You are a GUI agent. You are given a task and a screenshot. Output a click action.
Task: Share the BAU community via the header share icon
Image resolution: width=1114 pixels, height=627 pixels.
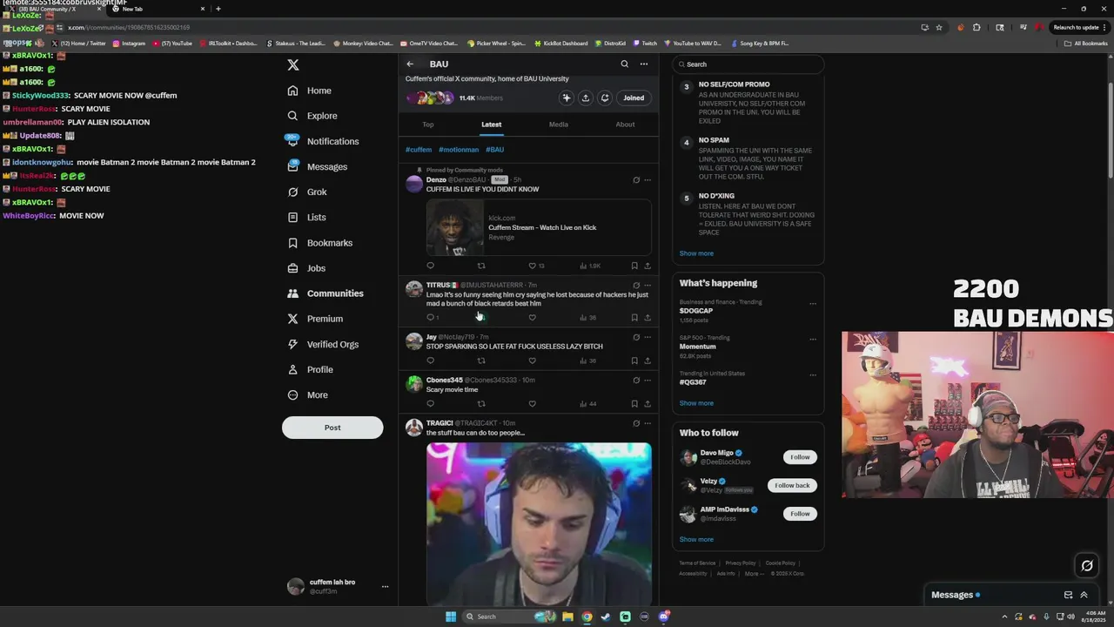[x=586, y=98]
